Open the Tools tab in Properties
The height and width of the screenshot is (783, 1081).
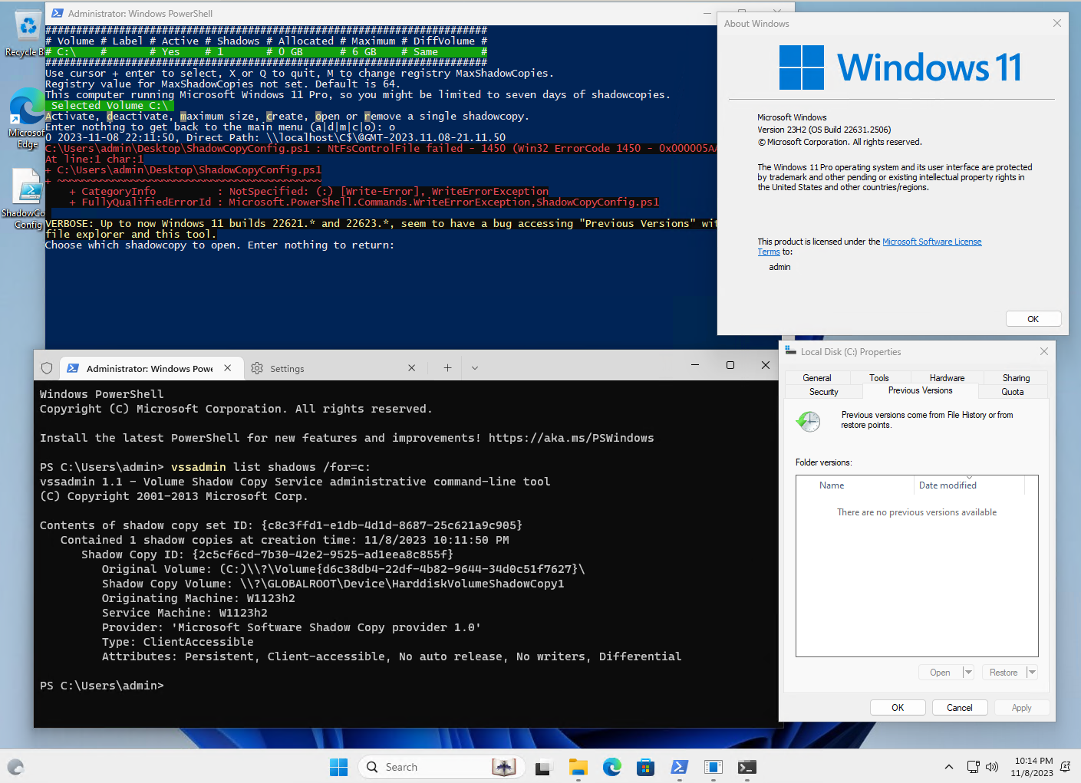tap(879, 378)
